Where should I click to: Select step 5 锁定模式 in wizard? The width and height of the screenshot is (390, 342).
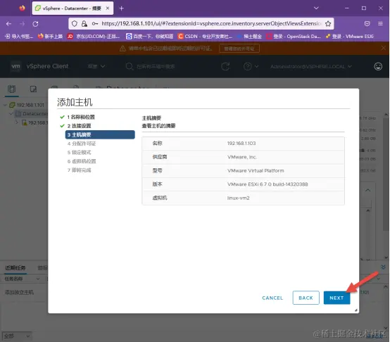pos(79,153)
